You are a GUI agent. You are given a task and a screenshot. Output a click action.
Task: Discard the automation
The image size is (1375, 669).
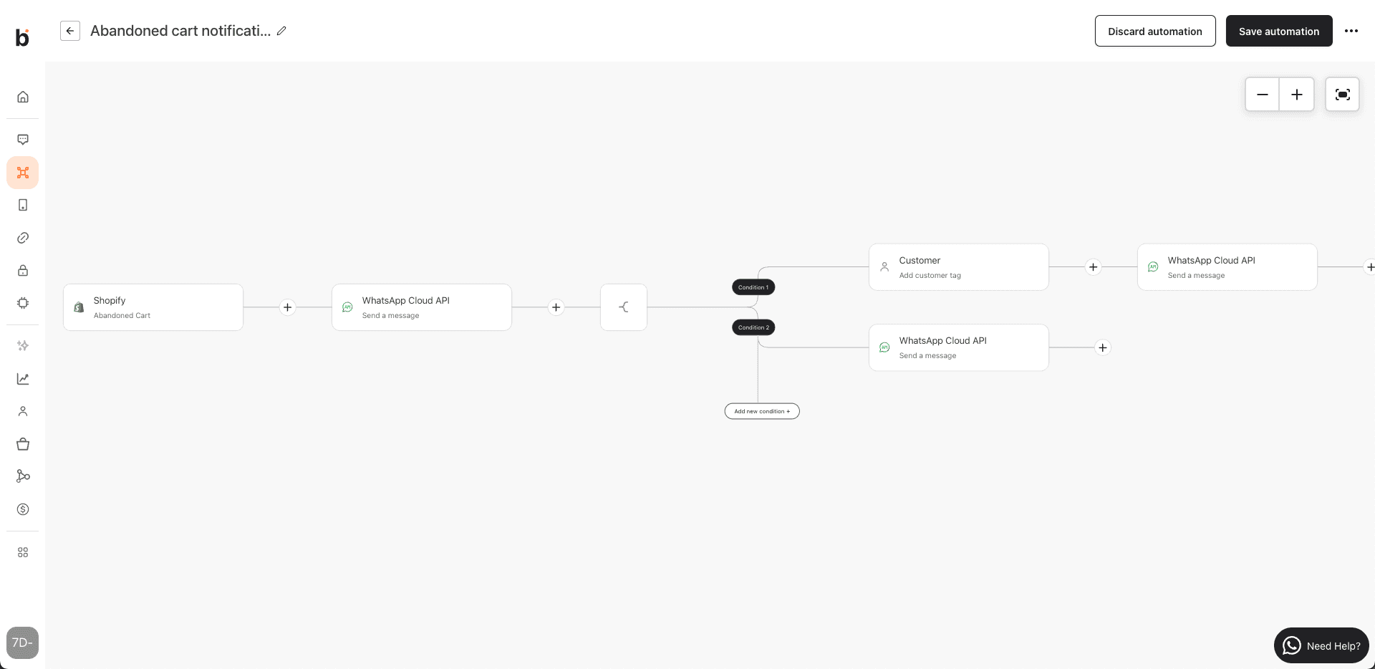tap(1154, 31)
